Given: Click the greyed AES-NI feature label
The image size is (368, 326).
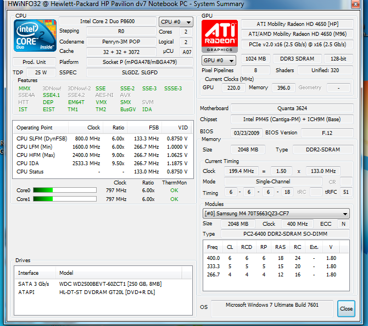Looking at the screenshot, I should (104, 95).
